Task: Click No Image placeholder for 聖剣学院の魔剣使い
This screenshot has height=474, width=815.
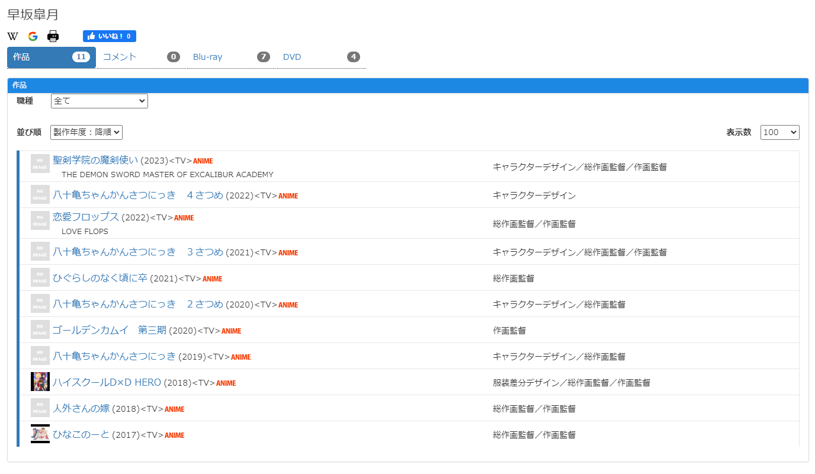Action: tap(40, 164)
